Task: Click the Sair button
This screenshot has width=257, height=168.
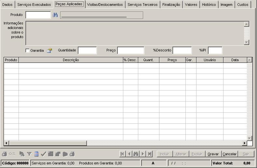Action: tap(246, 154)
